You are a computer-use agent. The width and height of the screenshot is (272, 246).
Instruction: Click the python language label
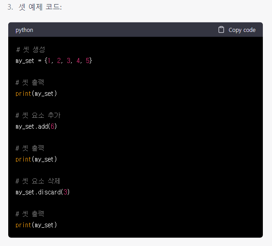24,30
